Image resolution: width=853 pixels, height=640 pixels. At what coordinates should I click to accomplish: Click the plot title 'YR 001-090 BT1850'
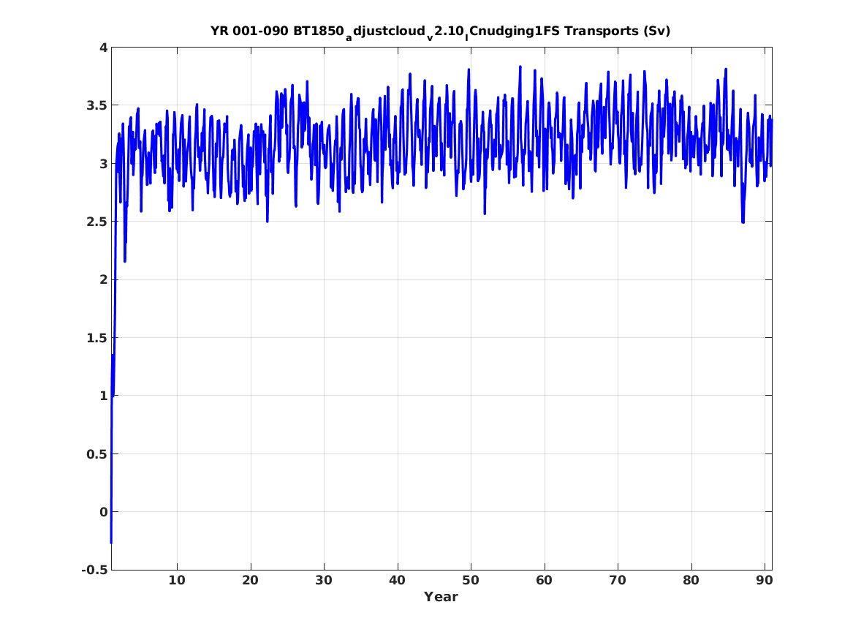(x=441, y=31)
